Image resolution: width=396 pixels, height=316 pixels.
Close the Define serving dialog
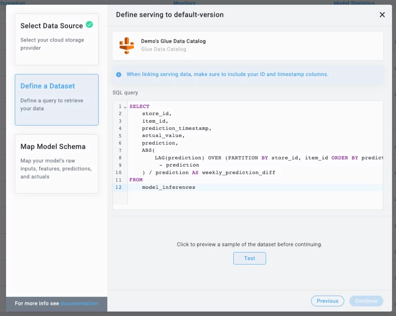382,15
